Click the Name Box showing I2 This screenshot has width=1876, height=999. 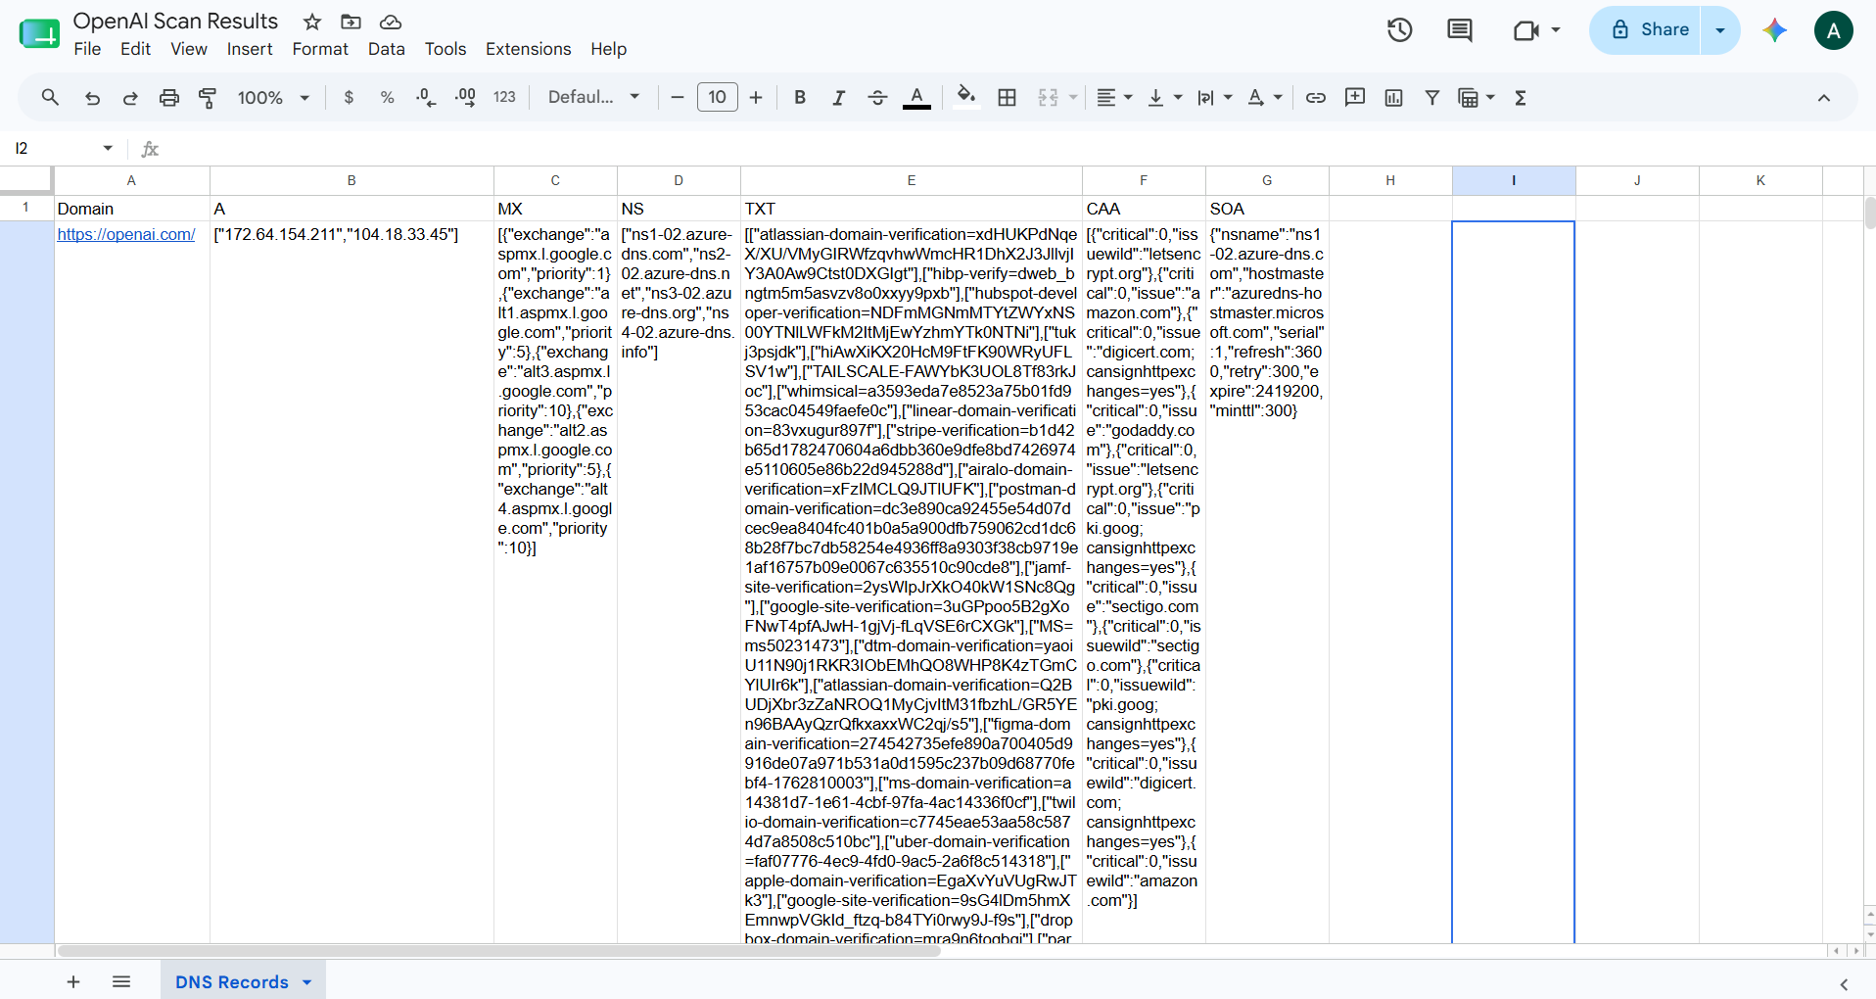pos(64,148)
